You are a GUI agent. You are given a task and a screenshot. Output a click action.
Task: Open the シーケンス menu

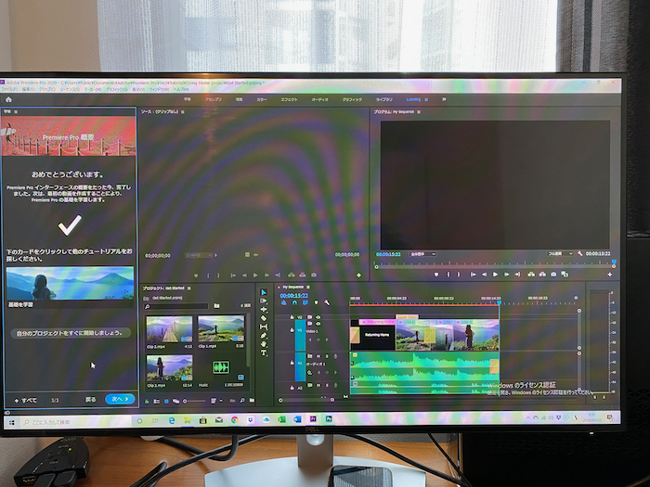70,89
